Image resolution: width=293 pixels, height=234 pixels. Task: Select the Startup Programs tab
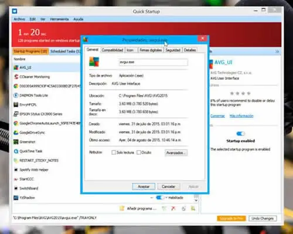(30, 52)
